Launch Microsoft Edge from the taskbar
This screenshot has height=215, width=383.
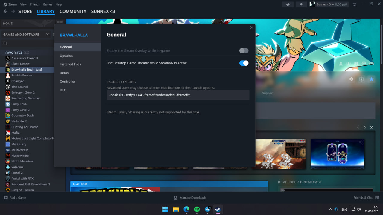186,209
